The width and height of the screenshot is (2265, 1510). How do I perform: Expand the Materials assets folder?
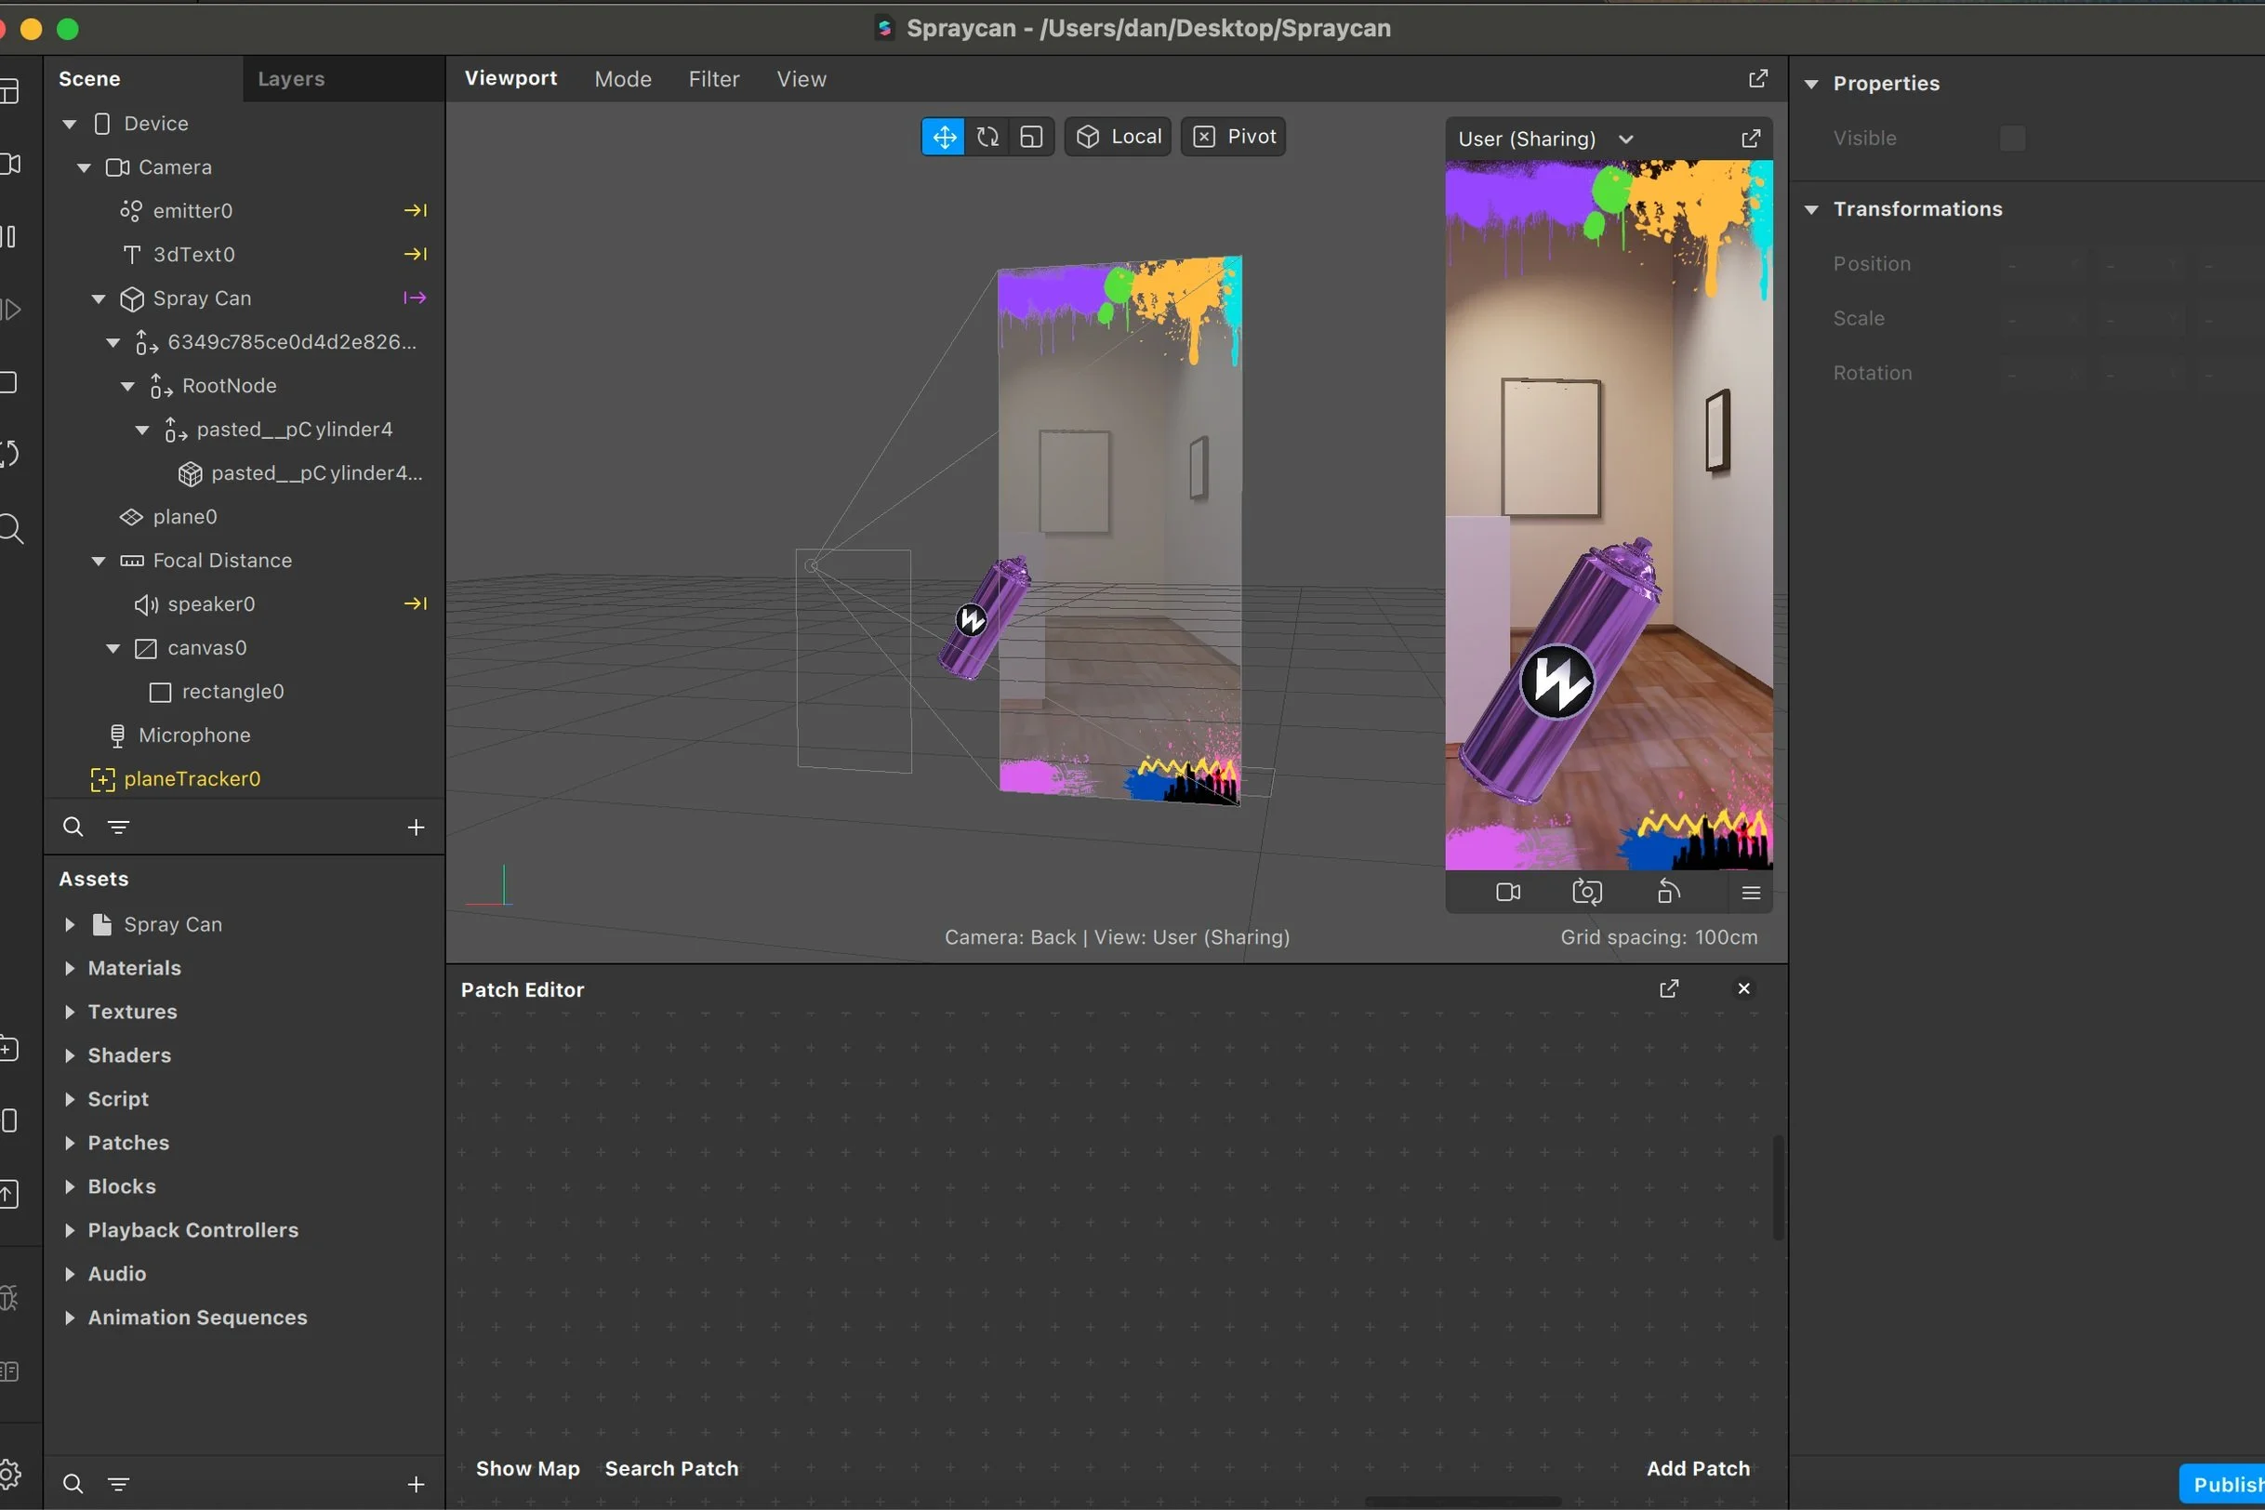point(70,968)
